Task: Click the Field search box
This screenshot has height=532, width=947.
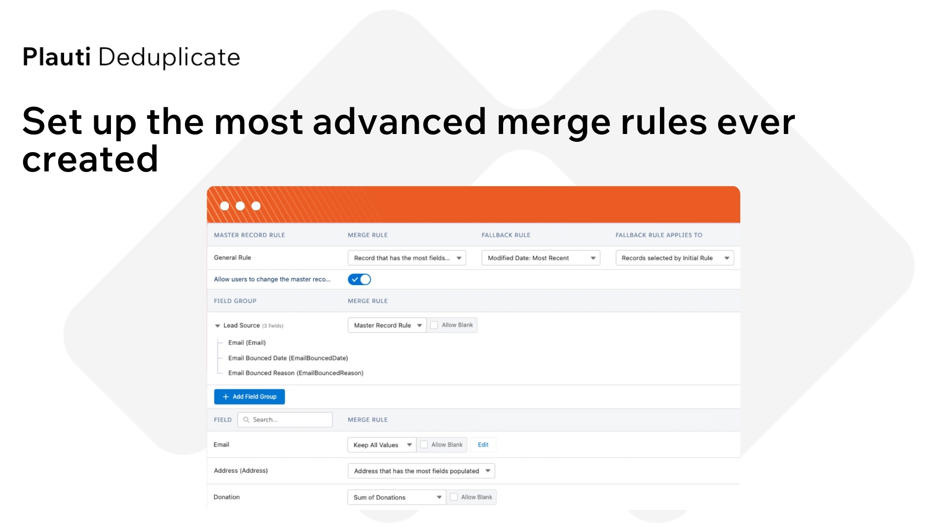Action: 285,420
